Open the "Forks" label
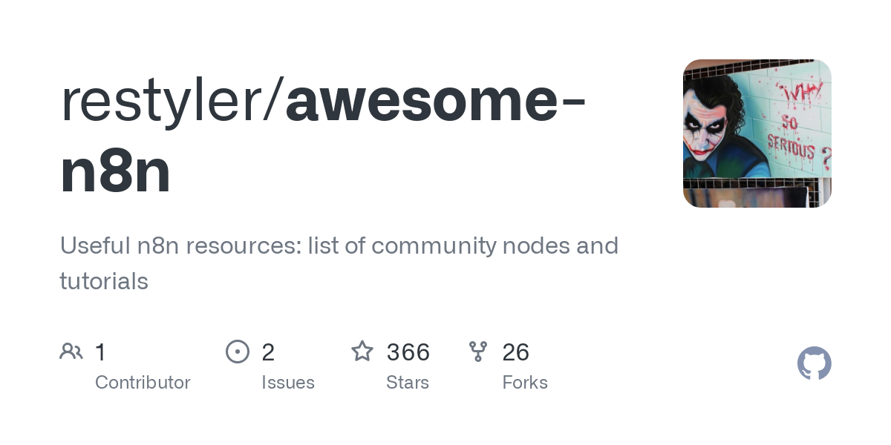This screenshot has width=891, height=445. [525, 383]
